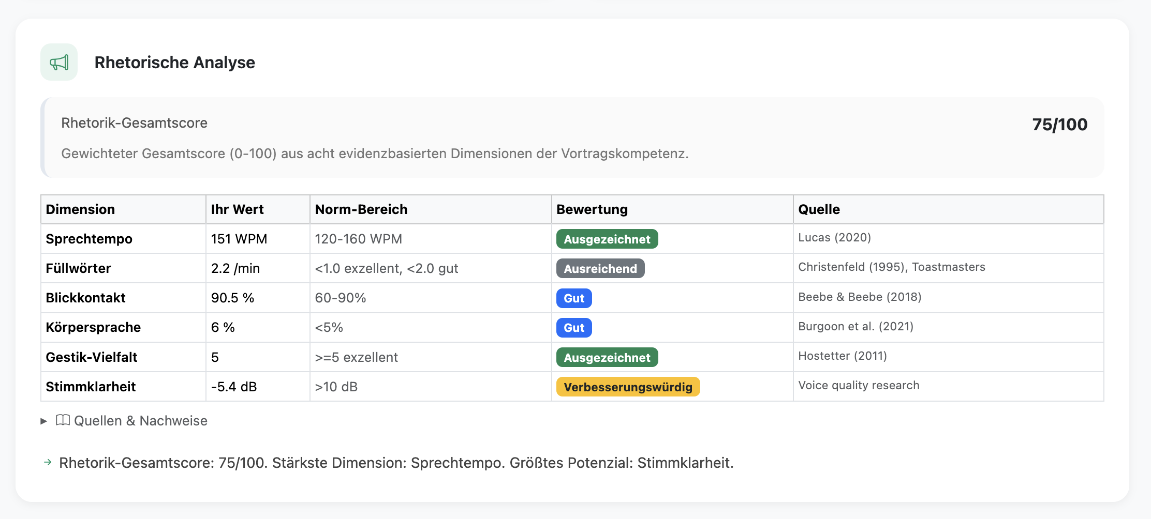Image resolution: width=1151 pixels, height=519 pixels.
Task: Click the Burgoon et al. (2021) source
Action: point(855,326)
